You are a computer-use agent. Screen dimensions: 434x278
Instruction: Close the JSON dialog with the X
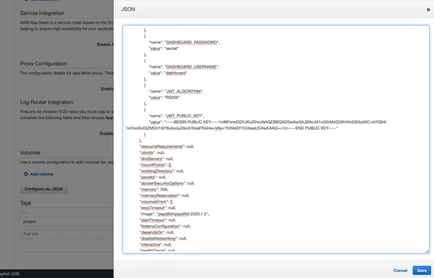[x=428, y=9]
